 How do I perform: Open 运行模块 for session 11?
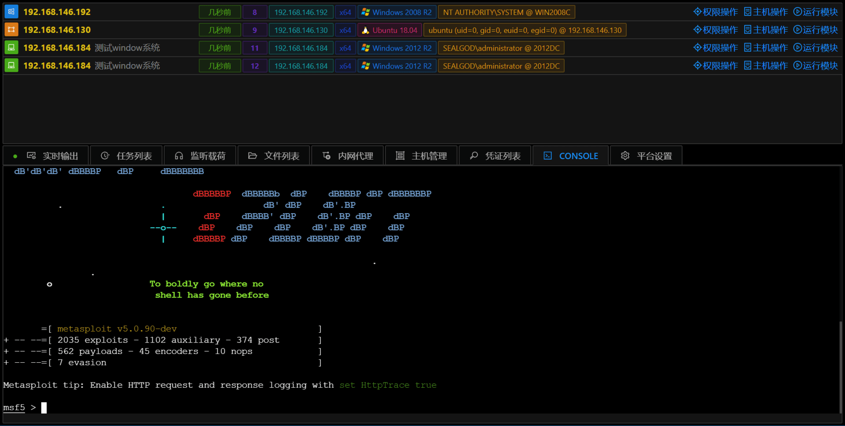coord(816,48)
